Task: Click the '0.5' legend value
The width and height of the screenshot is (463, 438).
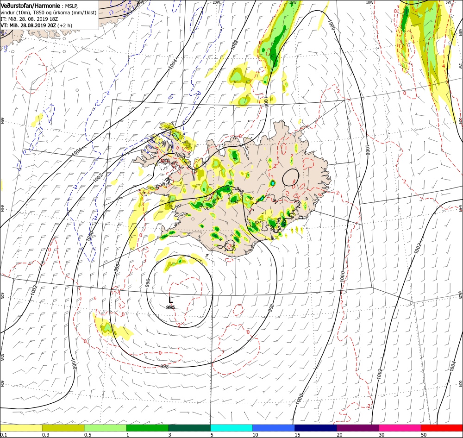Action: pos(88,435)
